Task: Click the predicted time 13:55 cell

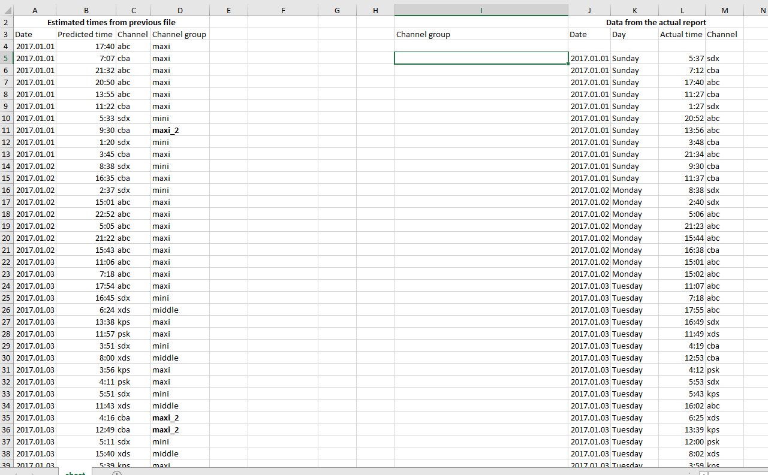Action: coord(86,94)
